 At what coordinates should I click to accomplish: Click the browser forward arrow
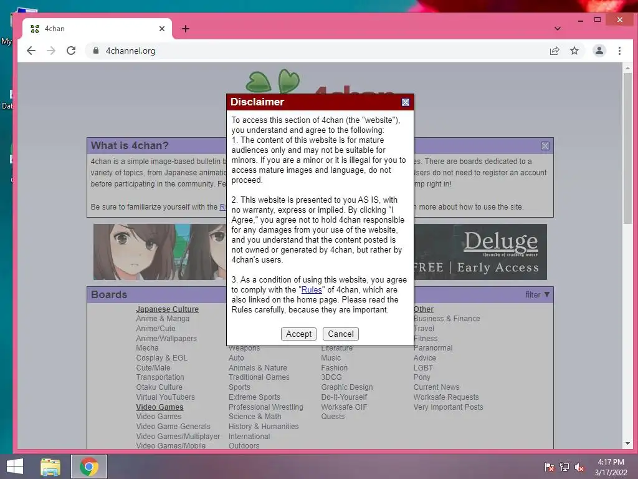[51, 51]
